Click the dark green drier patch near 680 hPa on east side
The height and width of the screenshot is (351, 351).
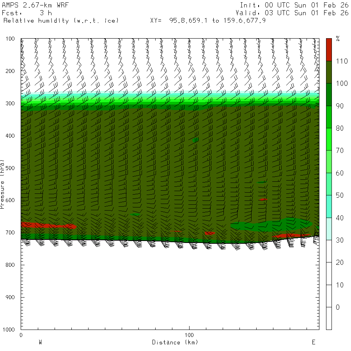pyautogui.click(x=271, y=224)
